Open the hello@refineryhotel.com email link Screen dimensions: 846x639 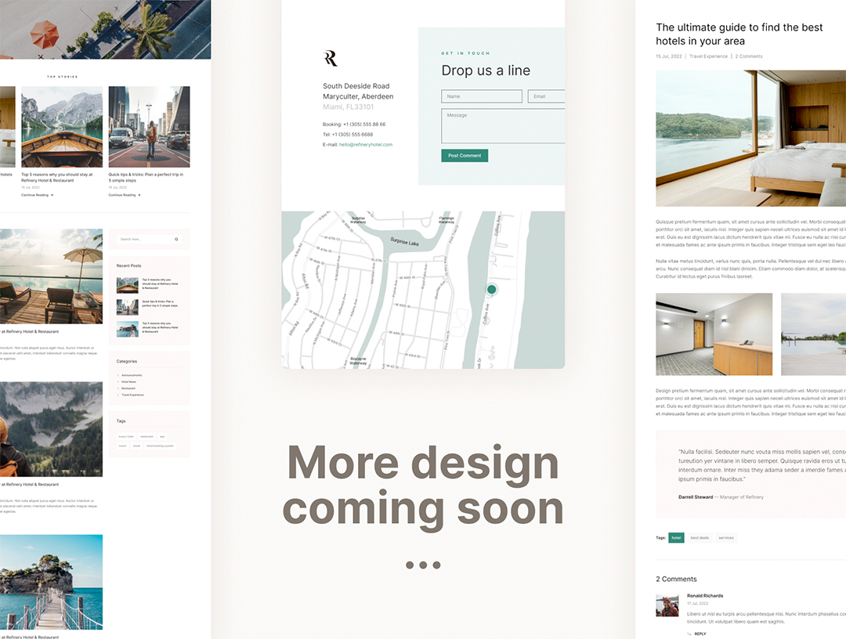365,145
